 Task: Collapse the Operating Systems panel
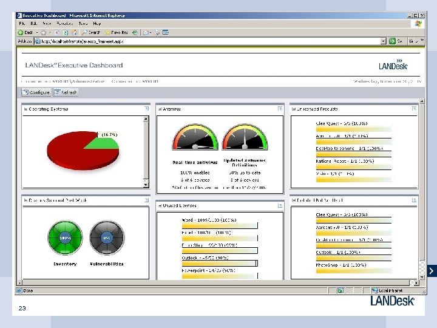(25, 109)
